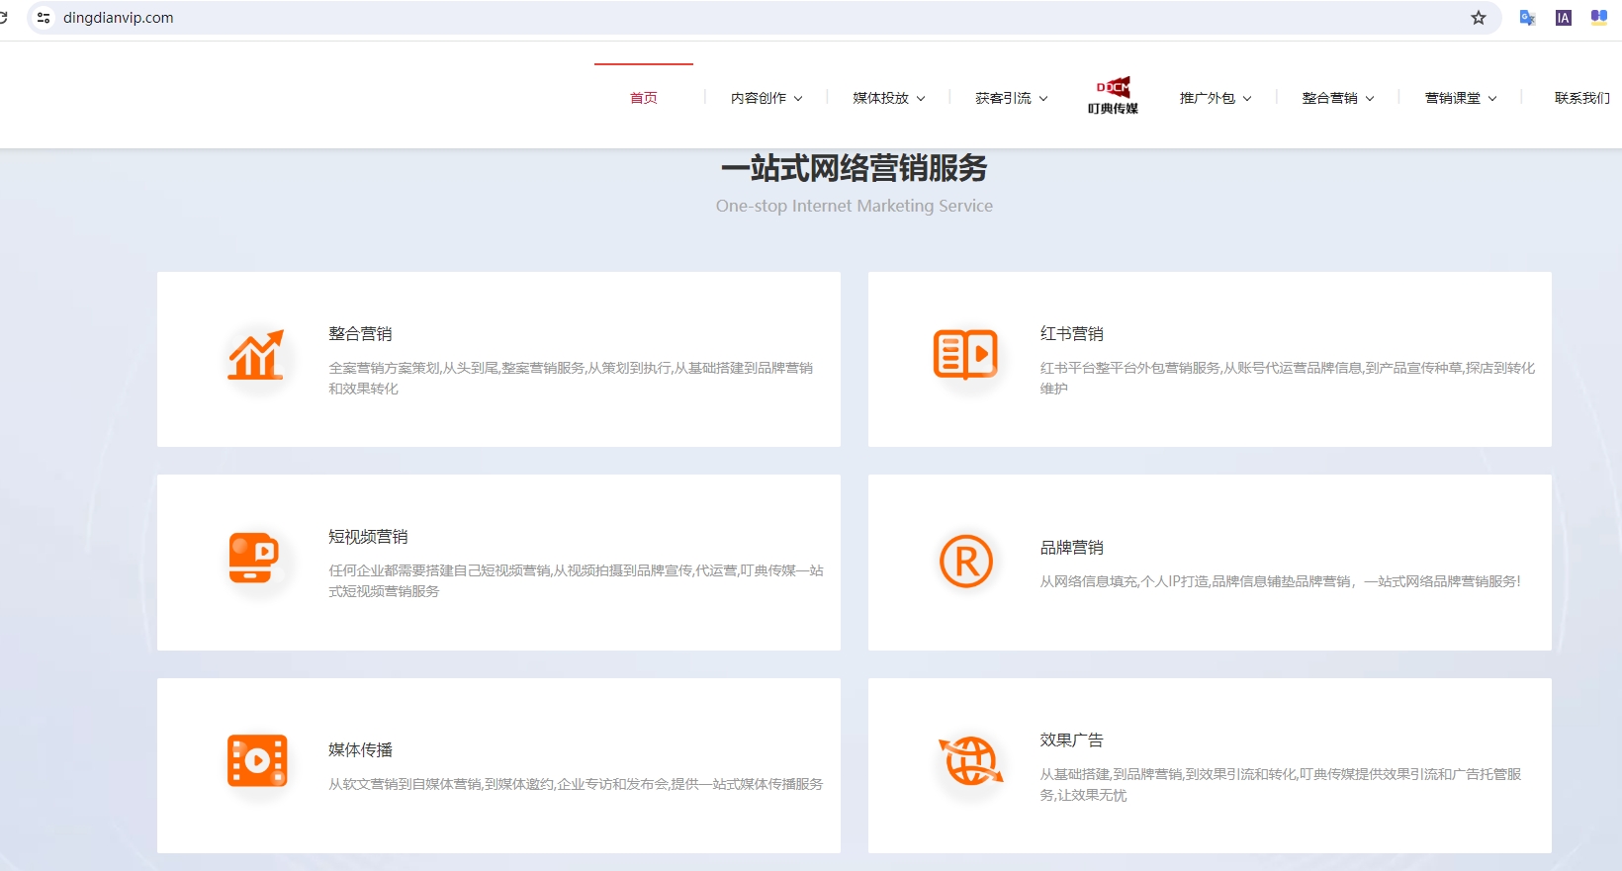
Task: Expand the 内容创作 dropdown menu
Action: (x=766, y=98)
